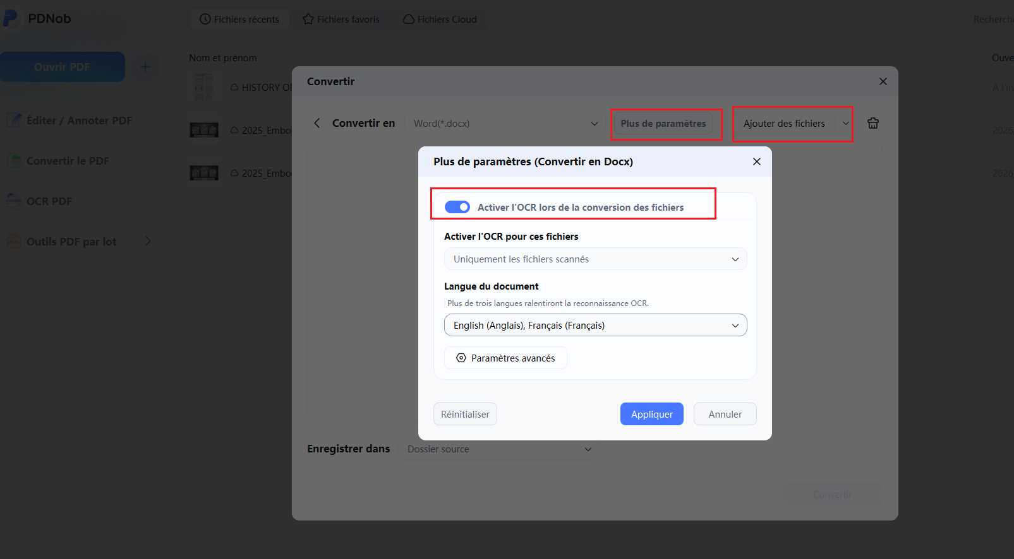Expand the Outils PDF par lot chevron
The width and height of the screenshot is (1014, 559).
(x=148, y=242)
